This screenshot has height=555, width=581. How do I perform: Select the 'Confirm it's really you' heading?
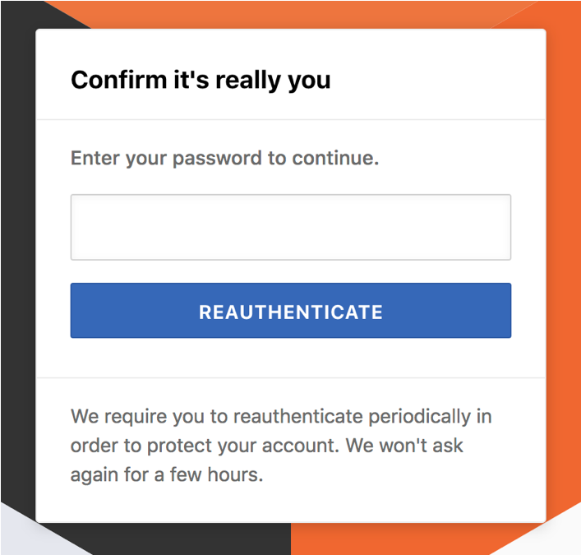(x=201, y=81)
